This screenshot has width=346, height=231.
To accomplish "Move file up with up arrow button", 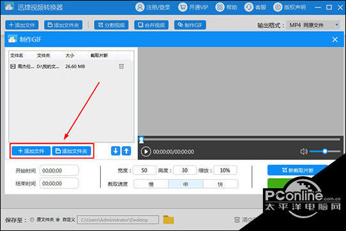I will coord(126,151).
